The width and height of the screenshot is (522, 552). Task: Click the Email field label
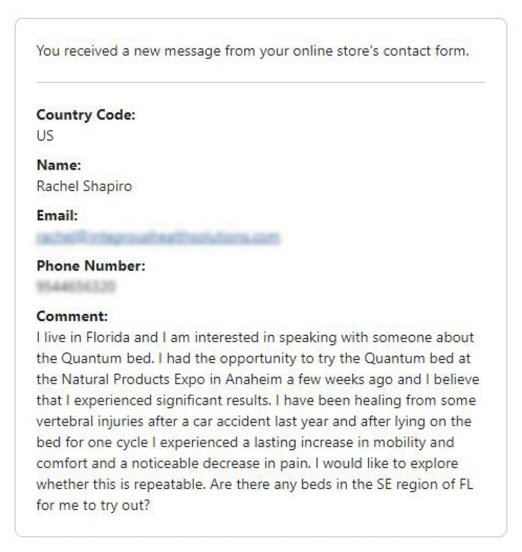click(x=57, y=216)
